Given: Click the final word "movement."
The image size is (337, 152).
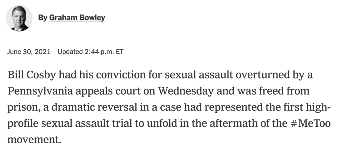Looking at the screenshot, I should point(34,139).
